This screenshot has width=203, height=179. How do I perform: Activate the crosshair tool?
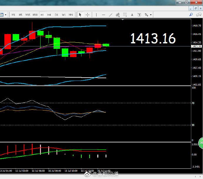tap(87, 15)
